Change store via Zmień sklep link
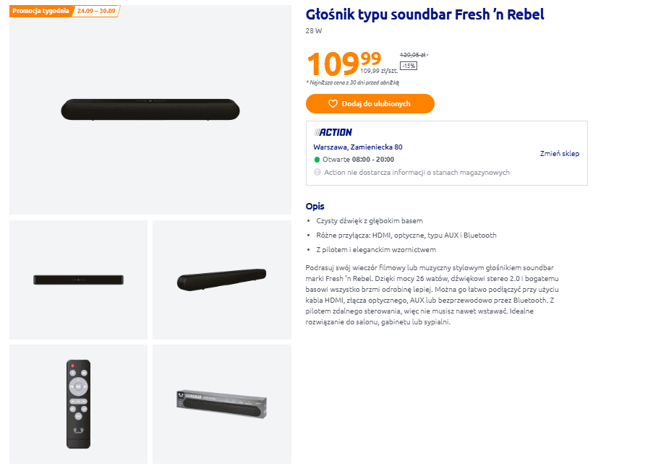 pyautogui.click(x=560, y=154)
